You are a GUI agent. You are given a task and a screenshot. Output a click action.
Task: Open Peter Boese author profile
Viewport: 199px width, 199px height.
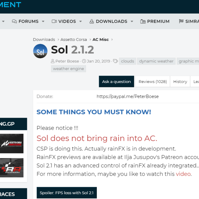[67, 61]
